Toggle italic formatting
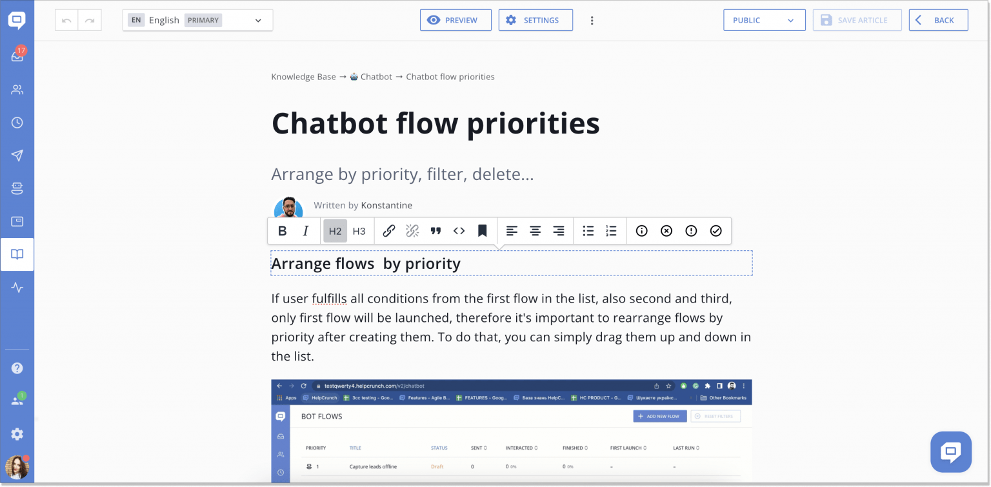 click(x=305, y=230)
